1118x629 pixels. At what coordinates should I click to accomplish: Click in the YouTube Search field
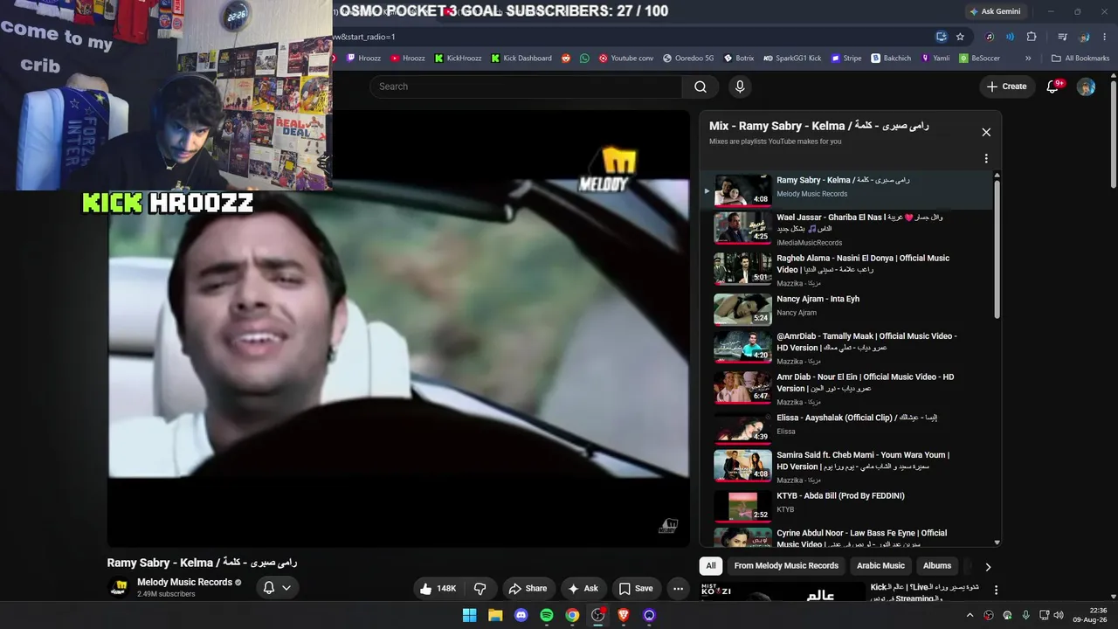tap(526, 86)
